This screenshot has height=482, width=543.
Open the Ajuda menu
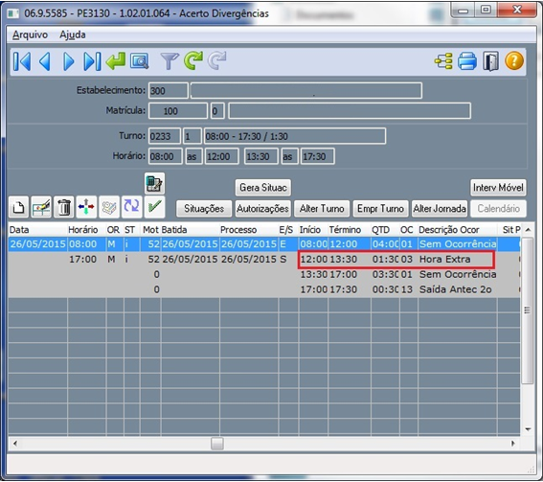point(73,35)
